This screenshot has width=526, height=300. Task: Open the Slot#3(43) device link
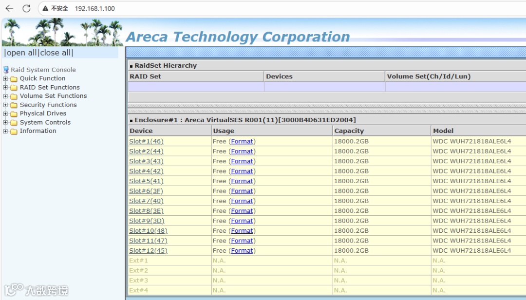(146, 161)
